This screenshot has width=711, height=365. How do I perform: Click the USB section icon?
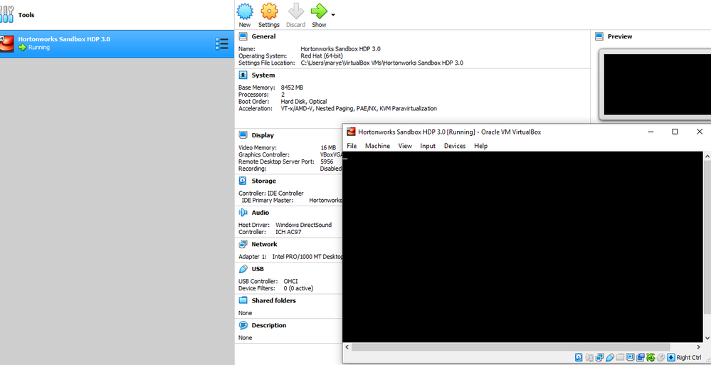(243, 269)
